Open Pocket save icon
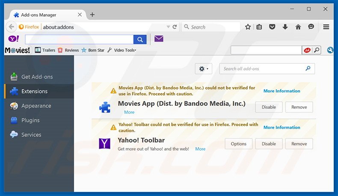 coord(272,27)
